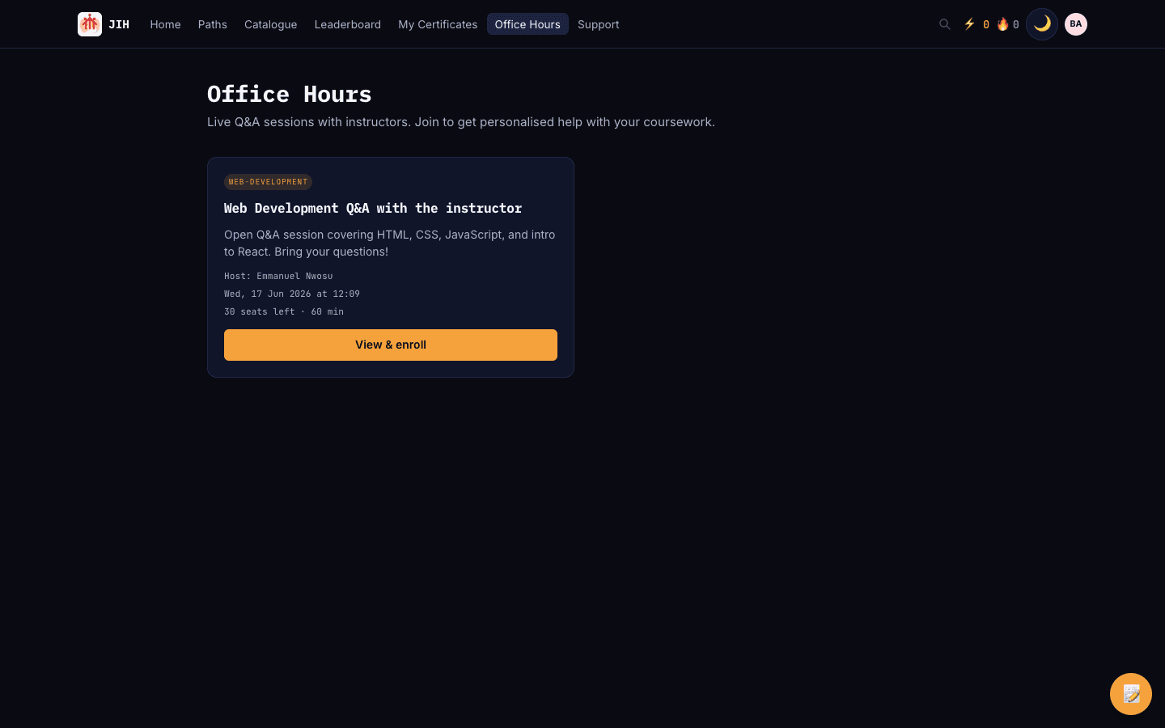
Task: Select the Office Hours nav tab
Action: [x=527, y=24]
